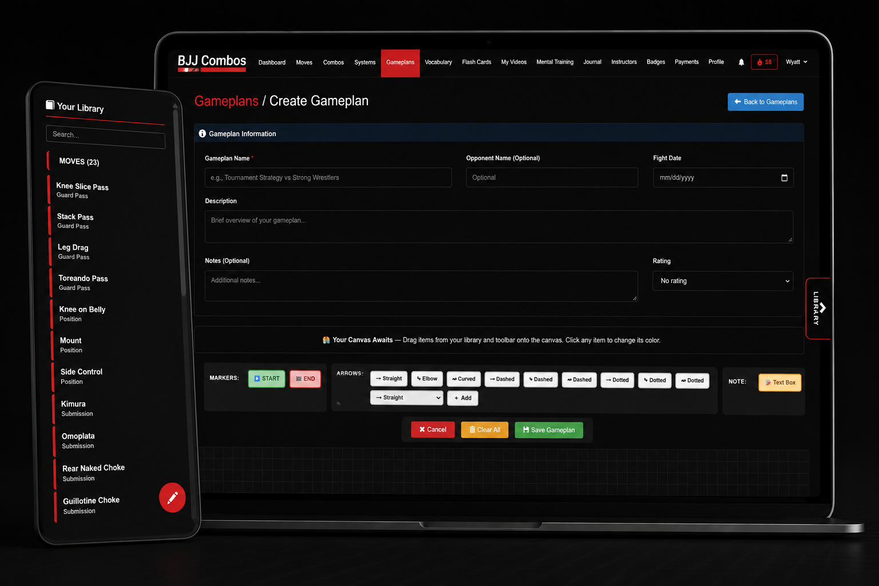Viewport: 879px width, 586px height.
Task: Click the BJJ Combos logo
Action: pos(212,62)
